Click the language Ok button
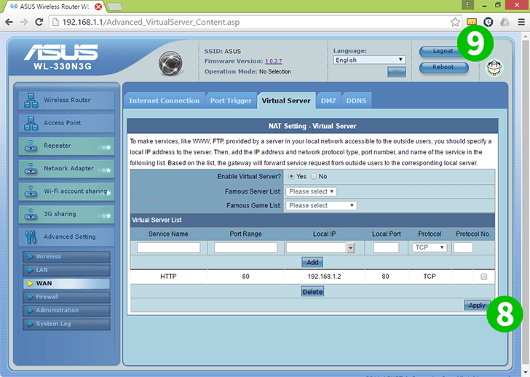530x377 pixels. click(x=397, y=72)
